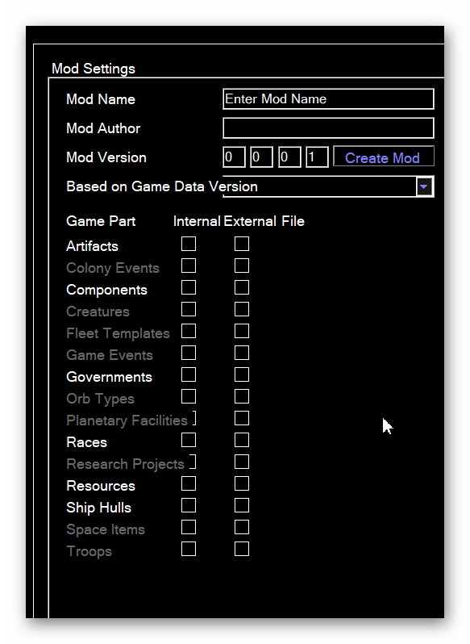Enable Internal checkbox for Ship Hulls
The height and width of the screenshot is (644, 470).
pos(189,505)
